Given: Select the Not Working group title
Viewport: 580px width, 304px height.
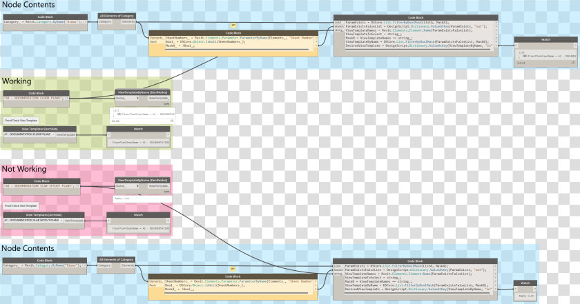Looking at the screenshot, I should point(24,169).
